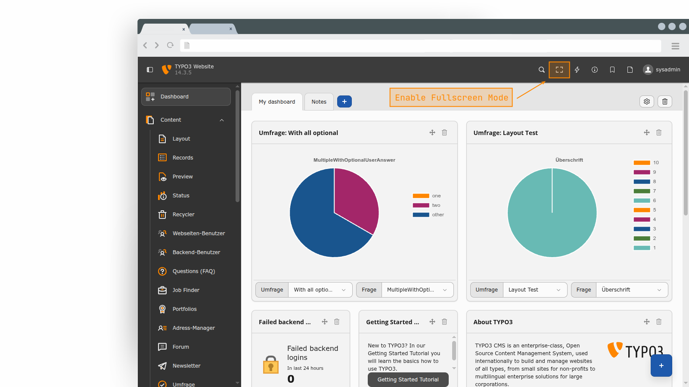Open the 'Überschrift' Frage dropdown
This screenshot has width=689, height=387.
coord(632,290)
